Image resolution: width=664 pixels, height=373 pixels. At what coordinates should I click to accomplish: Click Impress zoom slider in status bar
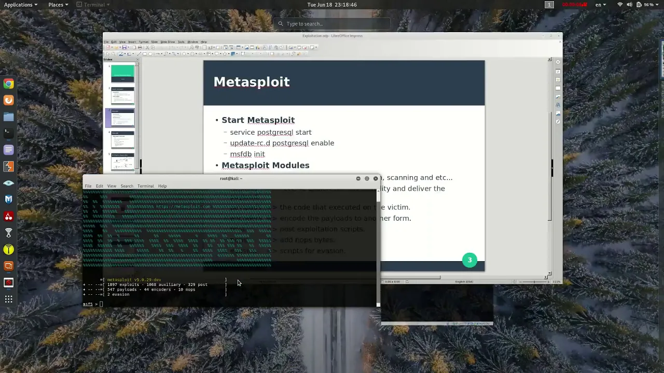point(534,282)
